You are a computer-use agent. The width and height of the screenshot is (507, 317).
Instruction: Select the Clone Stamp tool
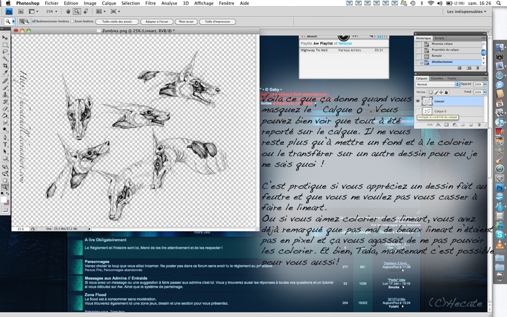tap(5, 95)
